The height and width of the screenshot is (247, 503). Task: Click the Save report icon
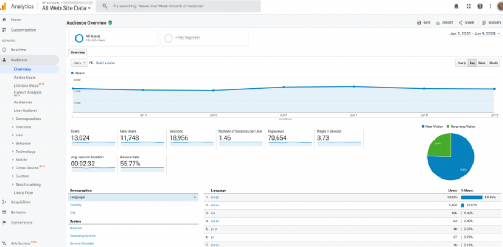click(x=420, y=23)
